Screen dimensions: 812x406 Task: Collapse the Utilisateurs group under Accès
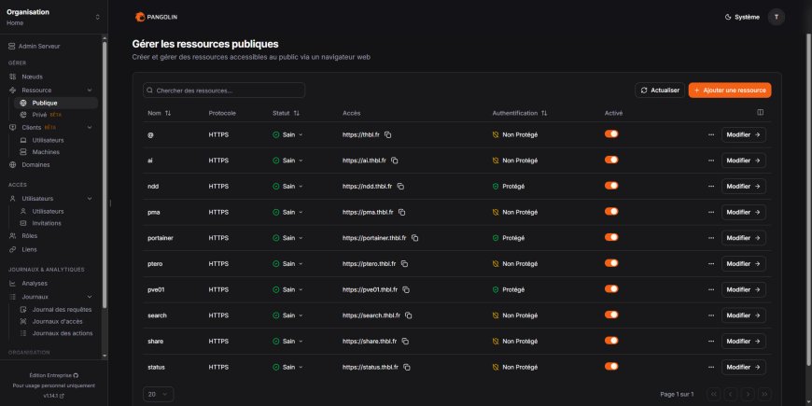point(90,199)
